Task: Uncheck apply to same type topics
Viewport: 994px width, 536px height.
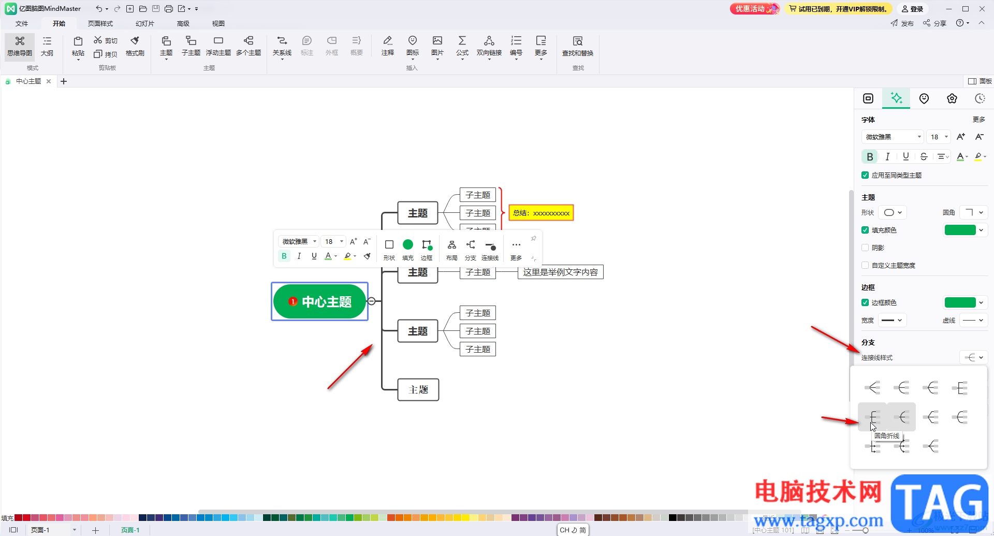Action: (x=865, y=175)
